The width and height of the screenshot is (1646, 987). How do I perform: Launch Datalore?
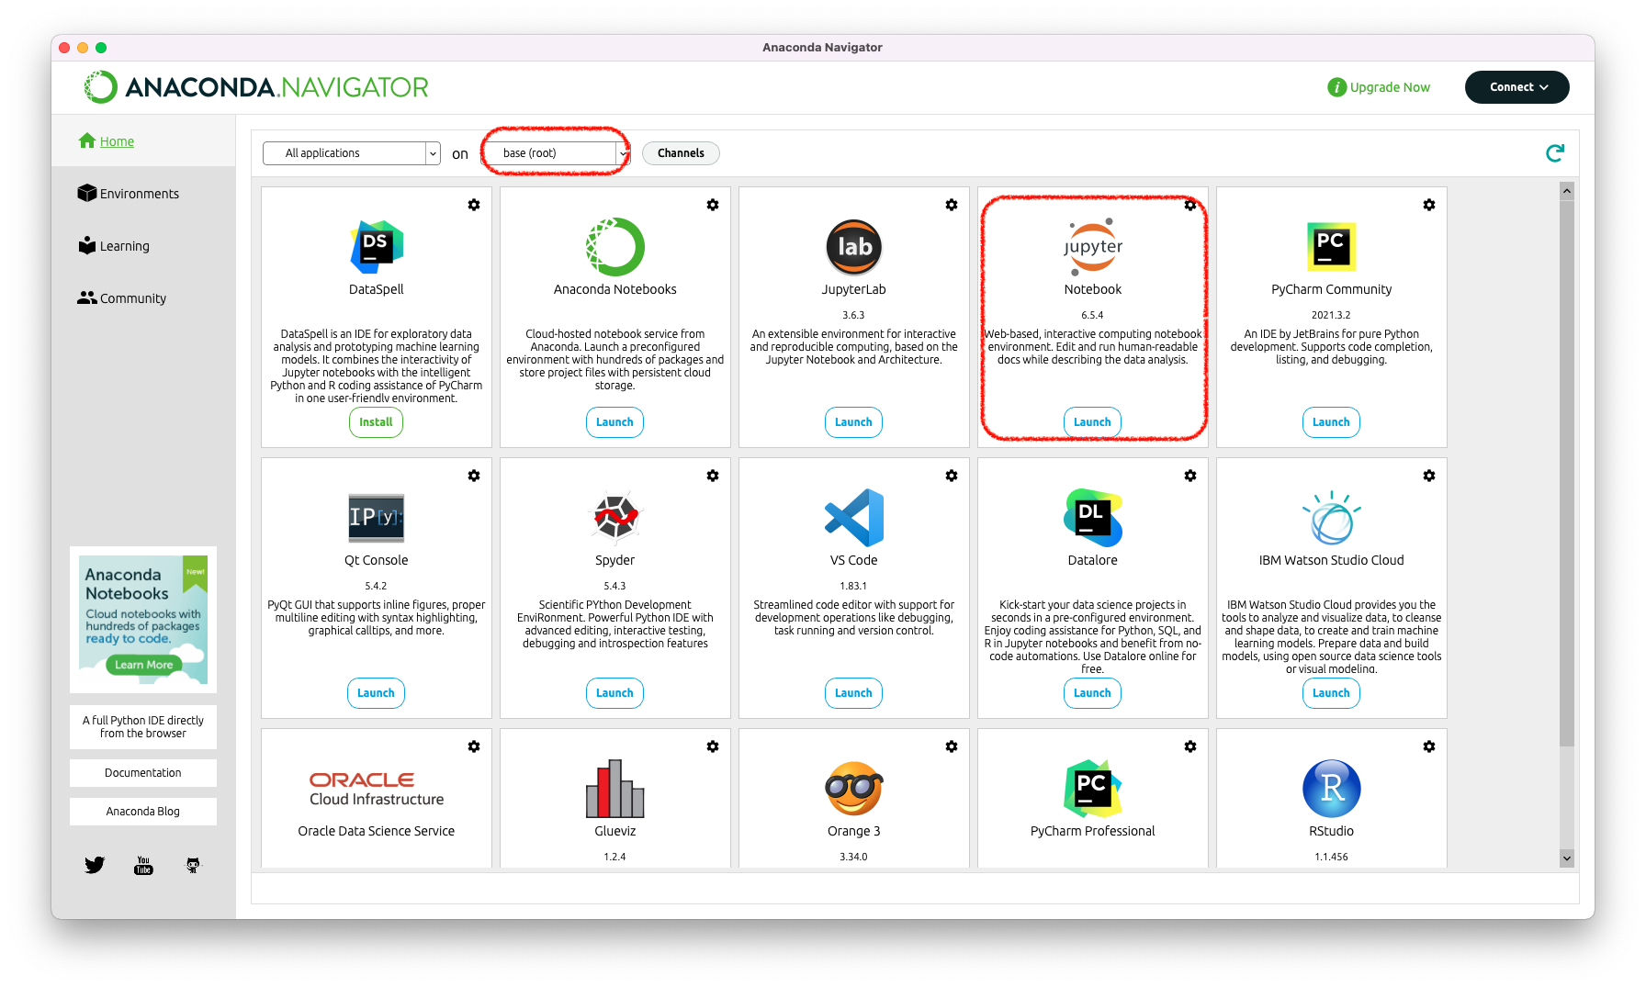(1093, 693)
